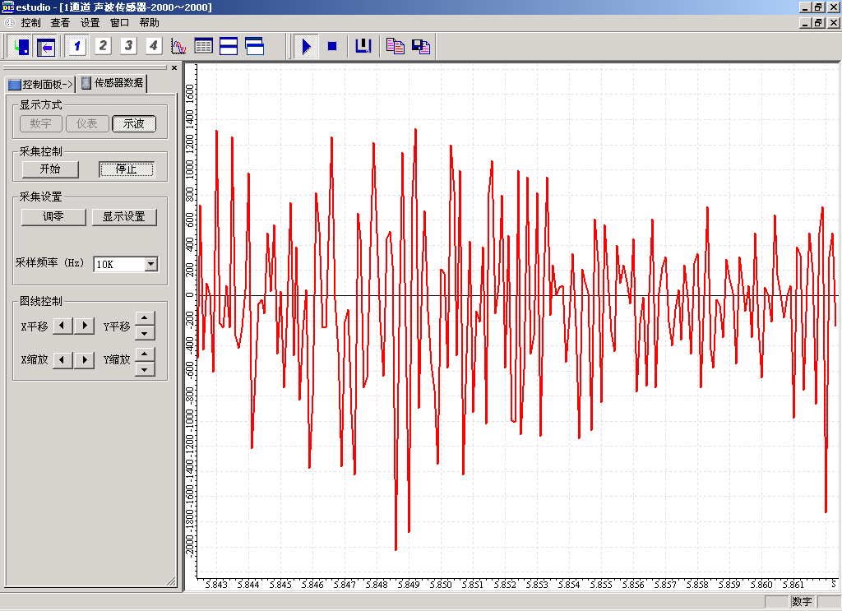Viewport: 842px width, 611px height.
Task: Click the 开始 acquisition button
Action: (50, 169)
